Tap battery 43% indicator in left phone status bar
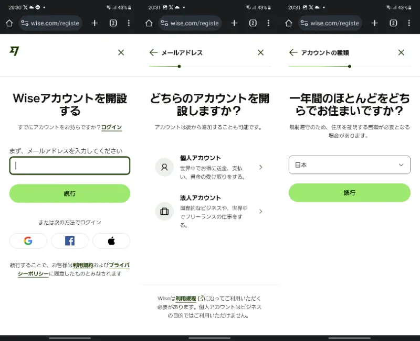Image resolution: width=420 pixels, height=341 pixels. (x=124, y=7)
